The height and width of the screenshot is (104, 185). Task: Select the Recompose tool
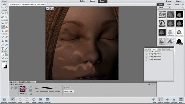tap(6, 55)
